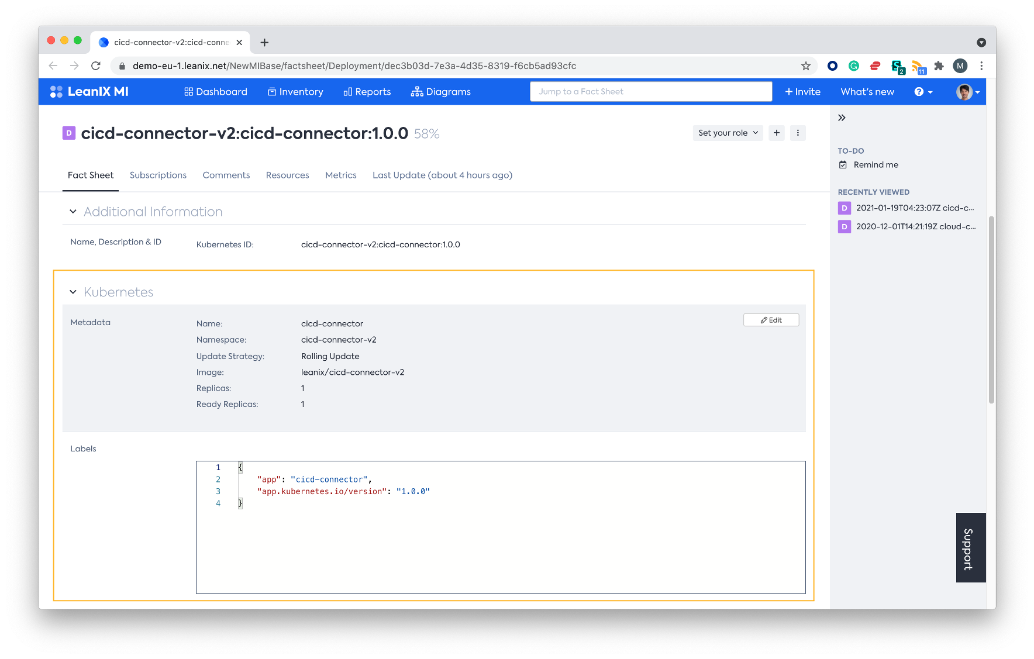Open the Diagrams menu item

(x=441, y=92)
